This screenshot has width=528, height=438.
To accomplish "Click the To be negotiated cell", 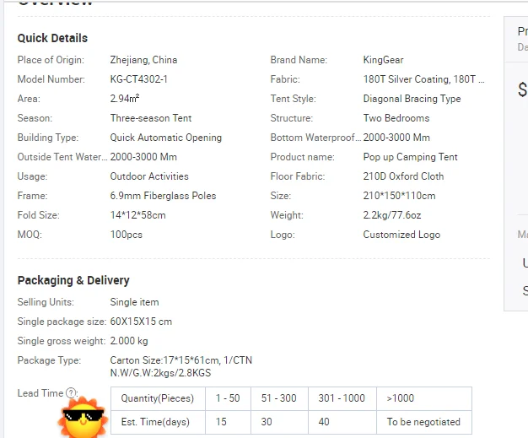I will pyautogui.click(x=424, y=422).
